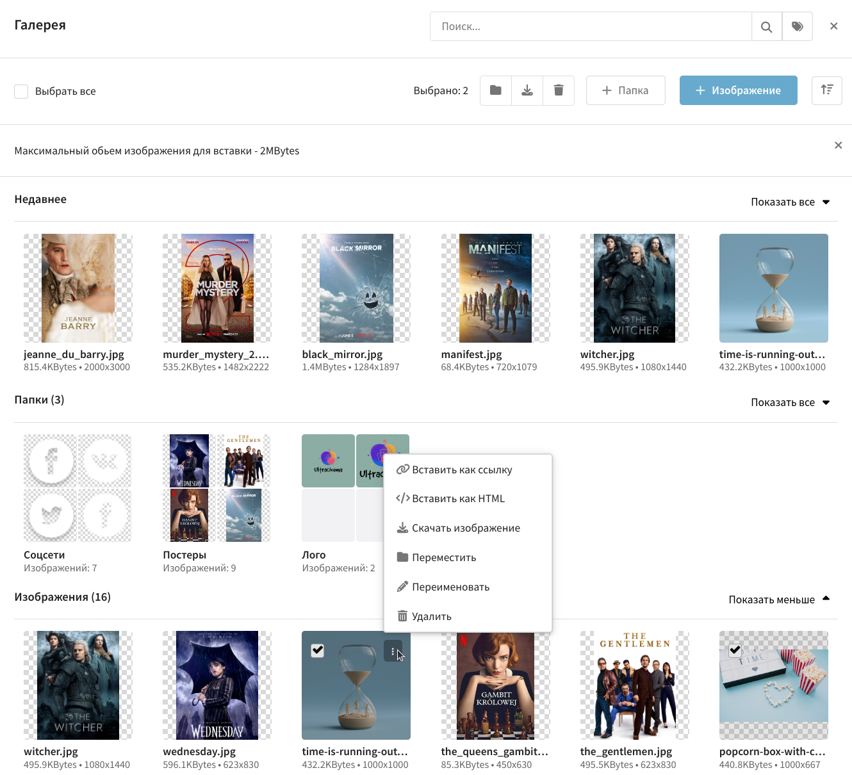852x775 pixels.
Task: Expand Папки with Показать все
Action: pos(790,402)
